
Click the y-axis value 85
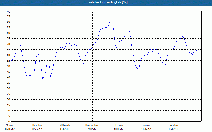click(8, 27)
